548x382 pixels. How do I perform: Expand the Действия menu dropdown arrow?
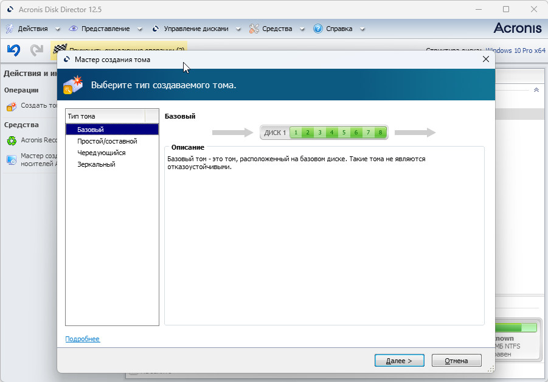click(58, 29)
